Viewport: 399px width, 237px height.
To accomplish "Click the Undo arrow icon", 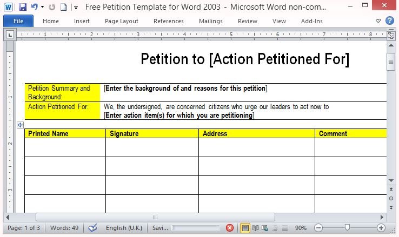I will pos(34,8).
